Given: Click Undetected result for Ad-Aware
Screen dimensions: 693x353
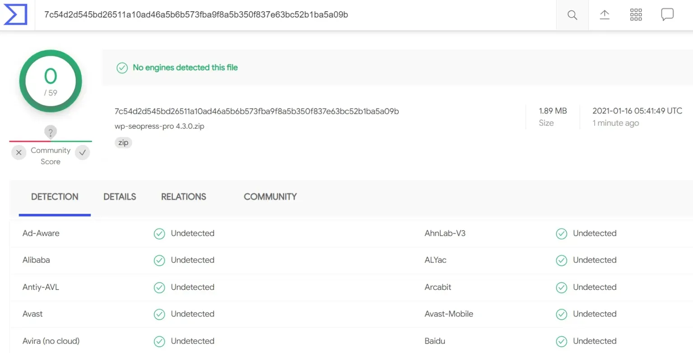Looking at the screenshot, I should (x=193, y=233).
